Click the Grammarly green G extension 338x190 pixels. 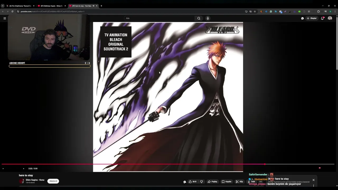[271, 11]
